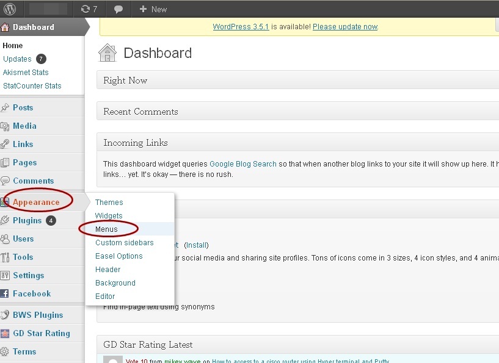The width and height of the screenshot is (499, 363).
Task: Expand the Recent Comments widget header
Action: tap(297, 111)
